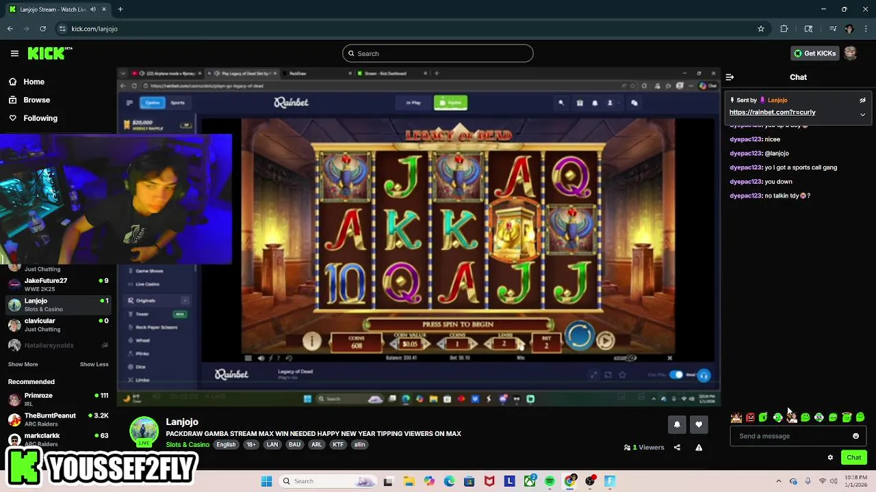This screenshot has height=492, width=876.
Task: Click the Rainbet Sports tab
Action: coord(177,102)
